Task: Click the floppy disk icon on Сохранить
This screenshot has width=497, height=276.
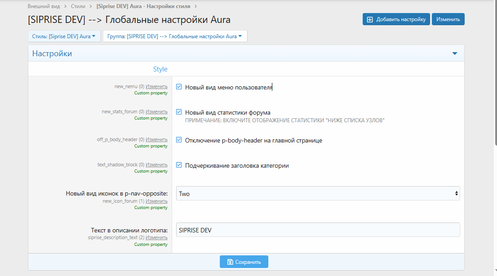Action: (x=230, y=262)
